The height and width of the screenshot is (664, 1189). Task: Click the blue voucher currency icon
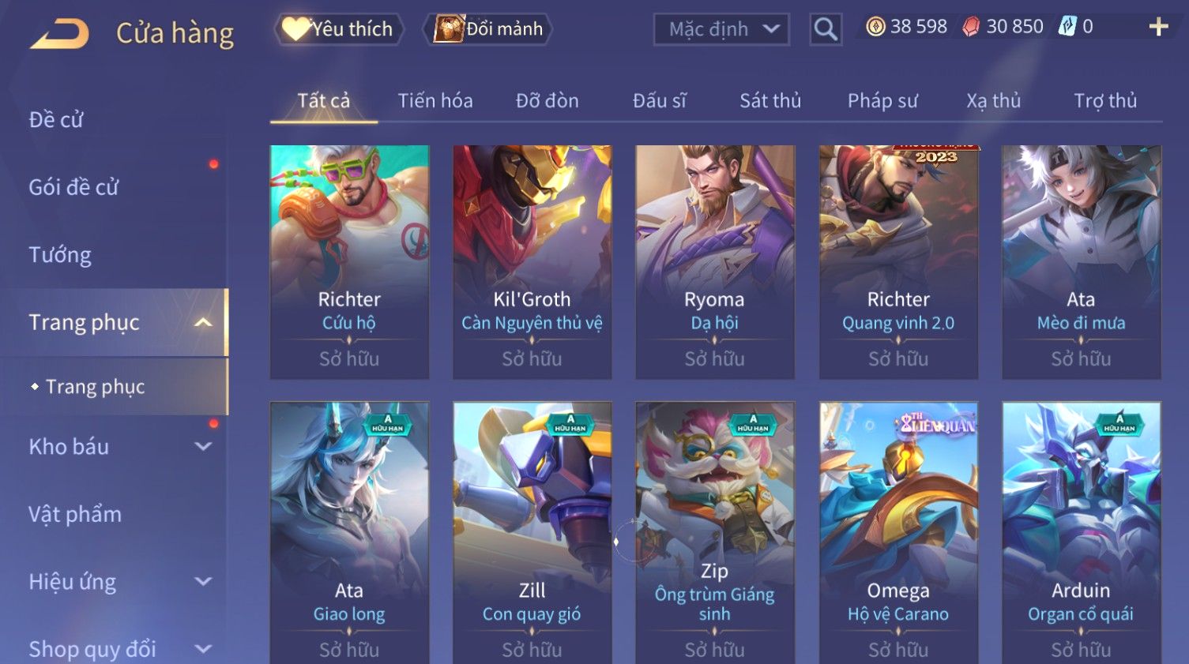point(1067,26)
